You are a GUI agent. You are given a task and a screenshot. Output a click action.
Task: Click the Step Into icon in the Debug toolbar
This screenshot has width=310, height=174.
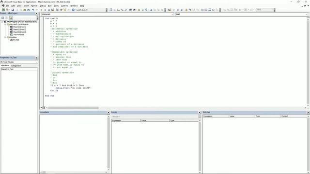[x=190, y=10]
